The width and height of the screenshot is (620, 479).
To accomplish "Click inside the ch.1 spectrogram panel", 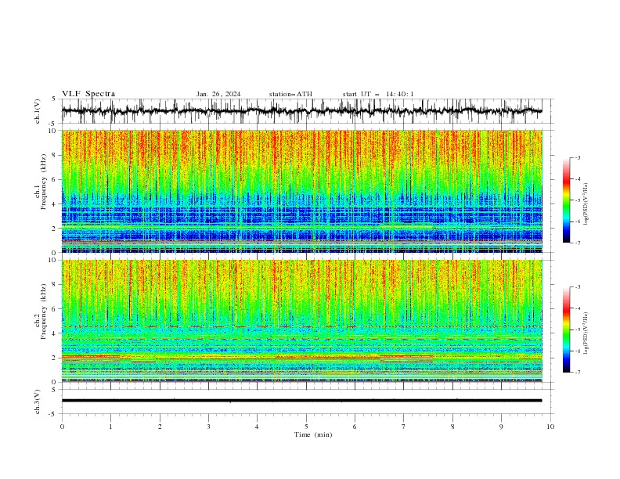I will pos(301,191).
